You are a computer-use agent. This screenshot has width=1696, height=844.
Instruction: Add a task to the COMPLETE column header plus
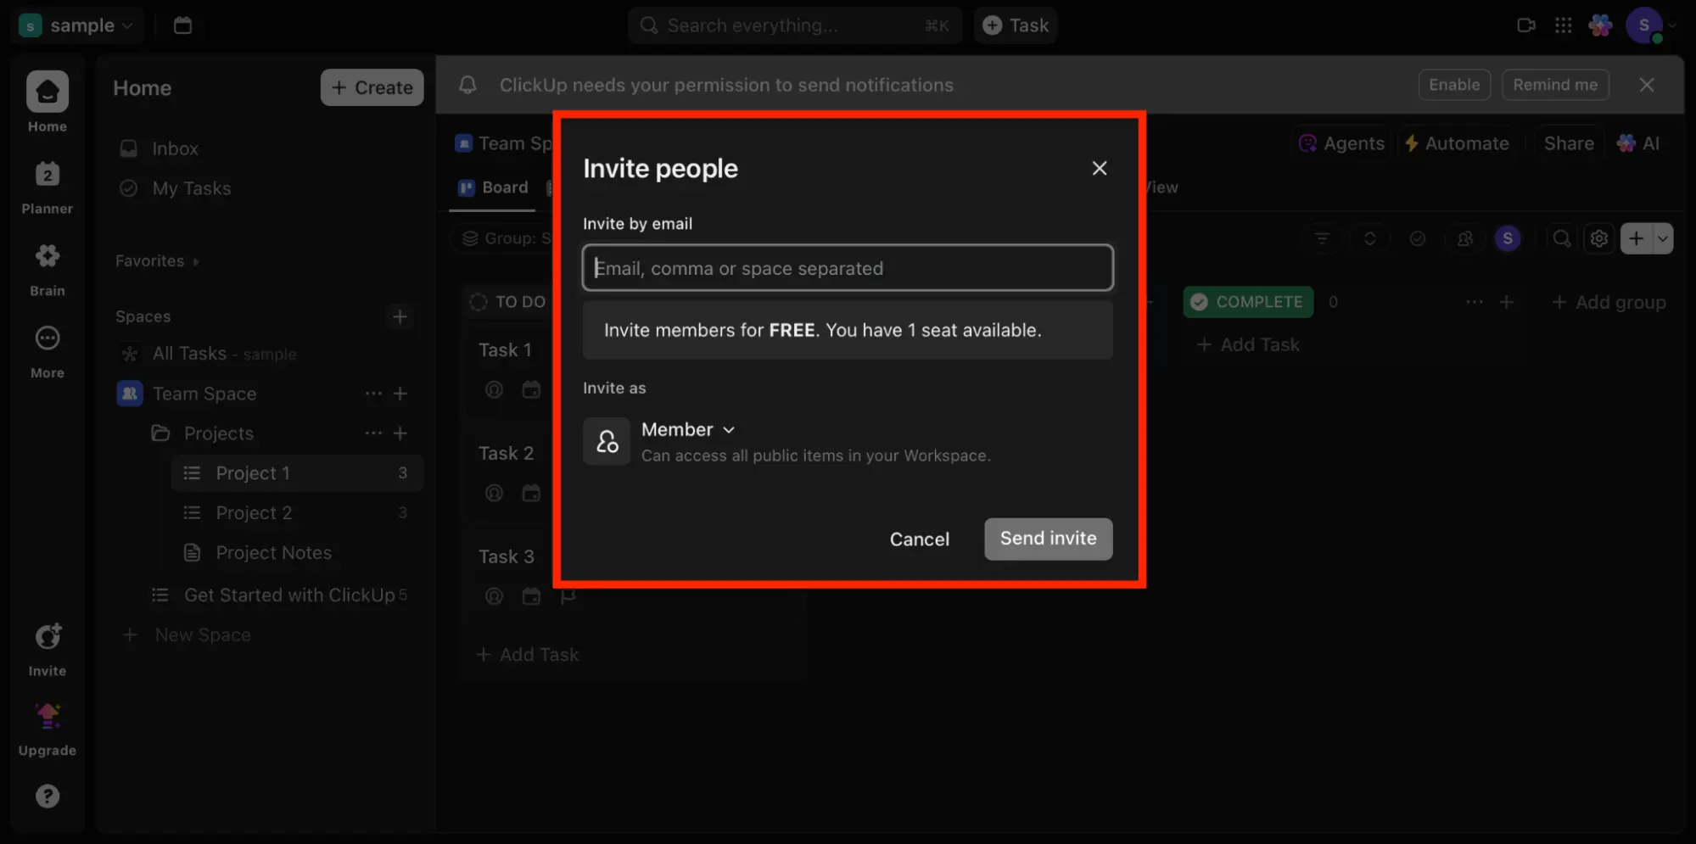1507,302
